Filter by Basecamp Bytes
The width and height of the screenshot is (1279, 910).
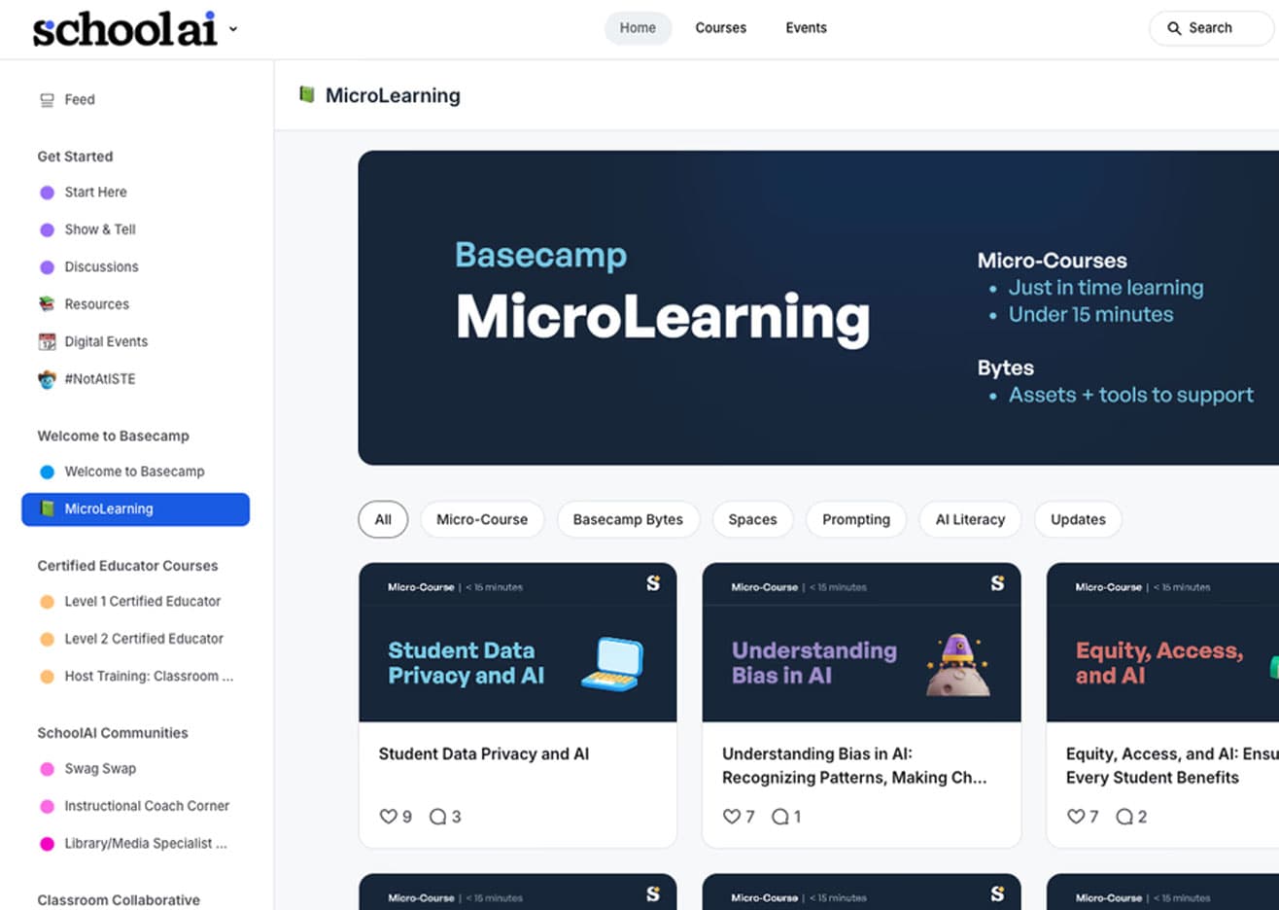tap(628, 519)
